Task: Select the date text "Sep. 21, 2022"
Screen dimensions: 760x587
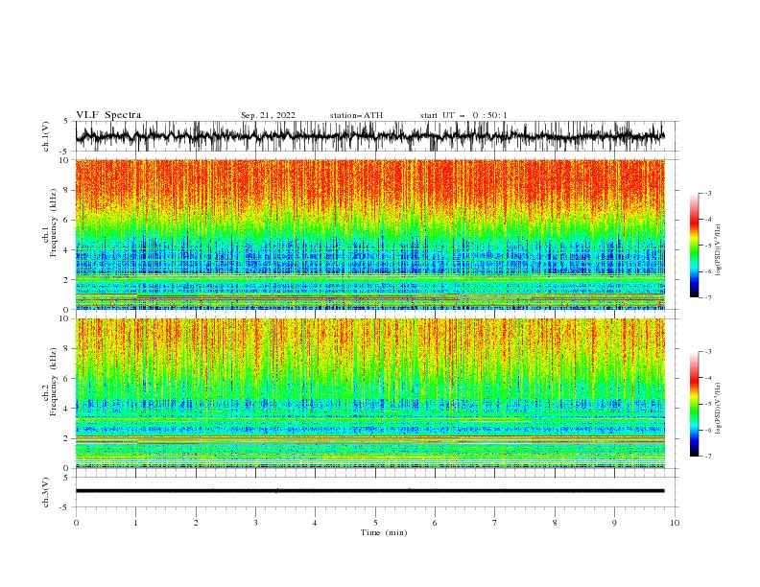Action: [268, 115]
